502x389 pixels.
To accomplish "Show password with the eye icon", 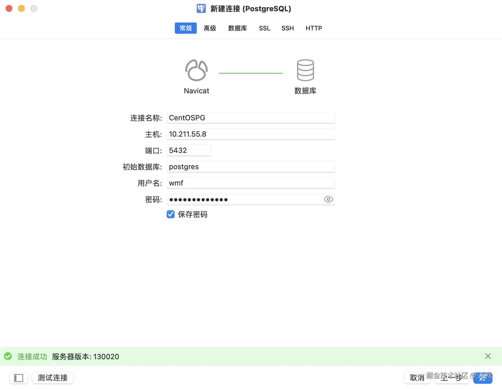I will (x=328, y=200).
